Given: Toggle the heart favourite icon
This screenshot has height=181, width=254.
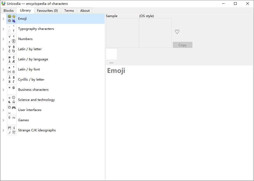Looking at the screenshot, I should click(177, 32).
